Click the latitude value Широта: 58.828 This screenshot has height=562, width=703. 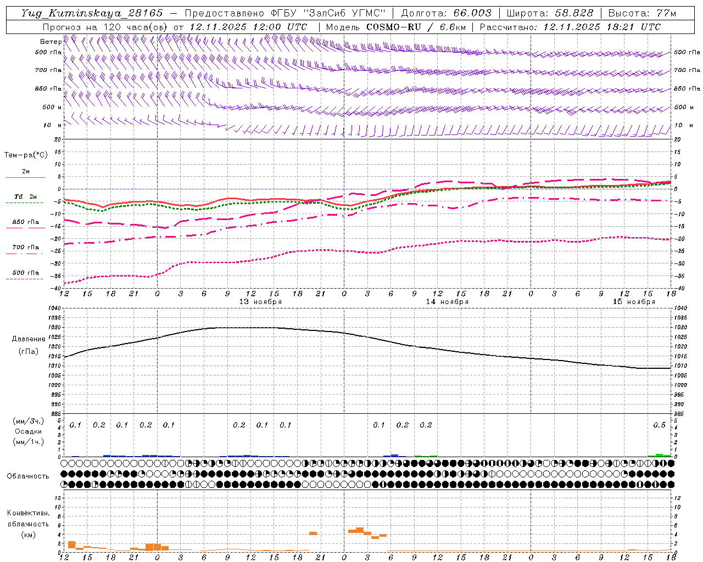tap(550, 13)
